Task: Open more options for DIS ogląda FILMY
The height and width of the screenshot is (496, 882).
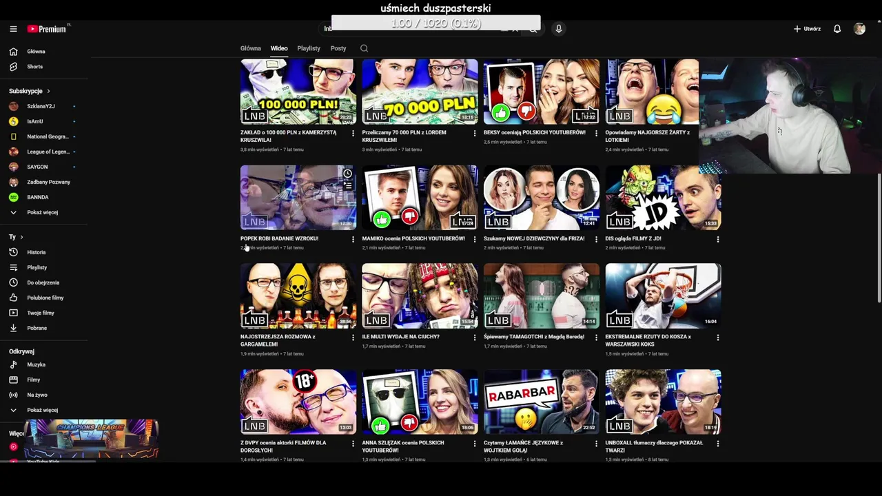Action: point(718,239)
